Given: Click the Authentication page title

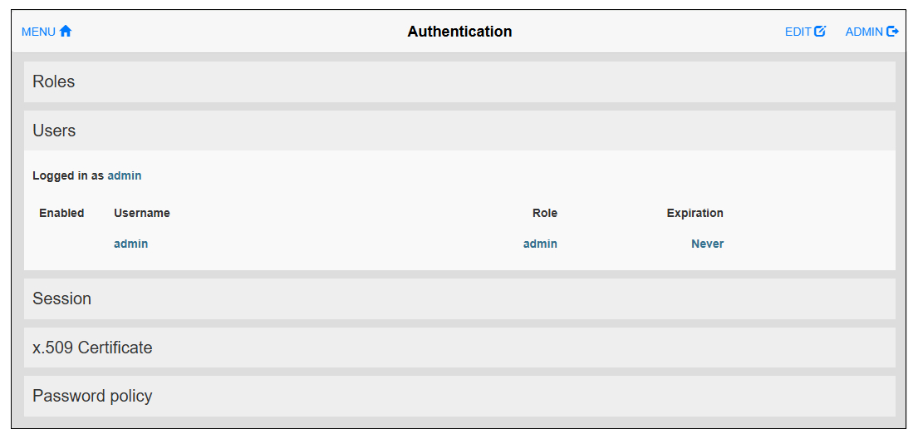Looking at the screenshot, I should tap(459, 32).
